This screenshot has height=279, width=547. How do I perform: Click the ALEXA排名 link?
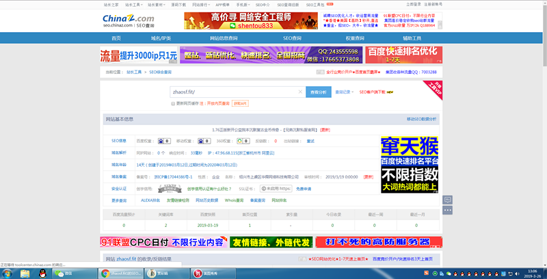(x=150, y=200)
